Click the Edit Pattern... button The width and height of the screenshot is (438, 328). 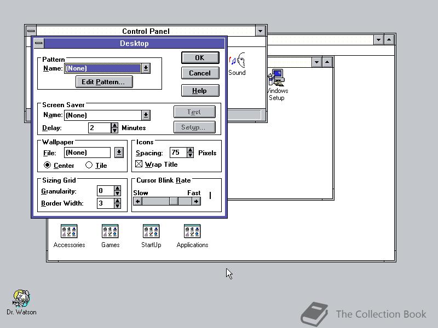104,82
